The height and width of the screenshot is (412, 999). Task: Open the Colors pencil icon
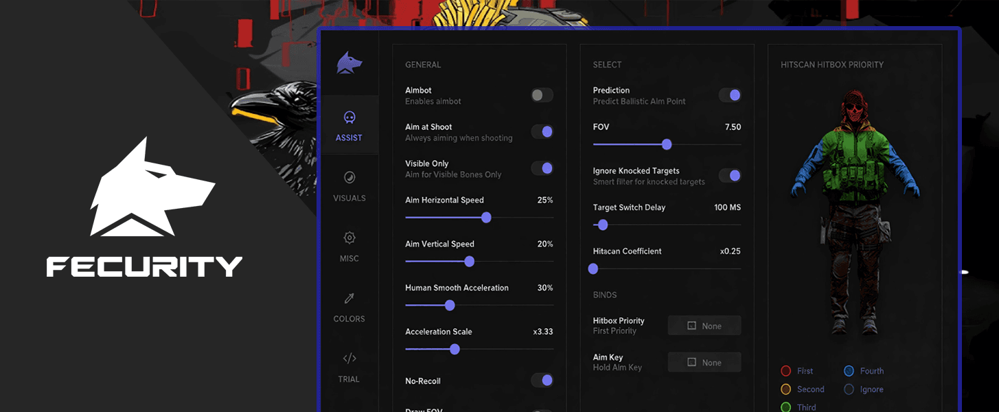coord(349,298)
